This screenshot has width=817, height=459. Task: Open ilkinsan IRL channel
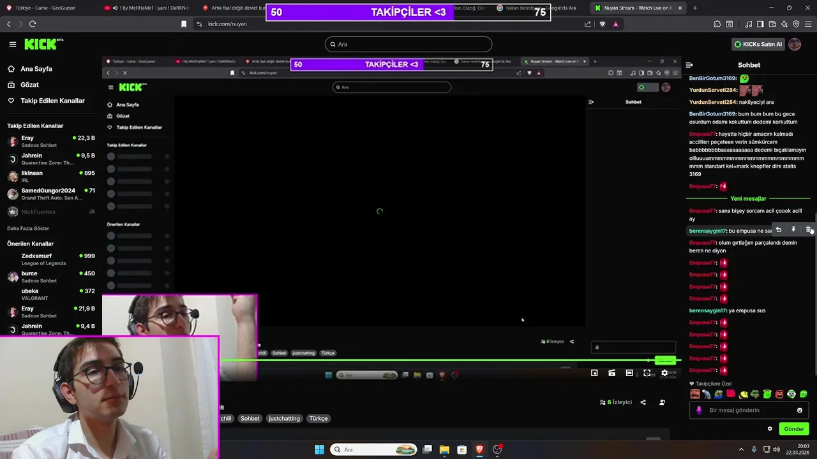click(51, 177)
